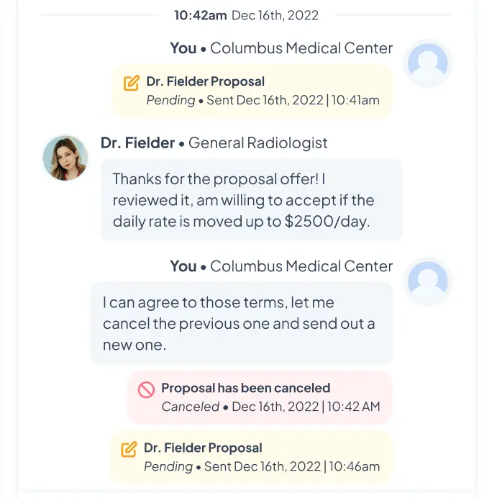Click "Dec 16th, 2022" in the date header
Screen dimensions: 497x498
275,15
